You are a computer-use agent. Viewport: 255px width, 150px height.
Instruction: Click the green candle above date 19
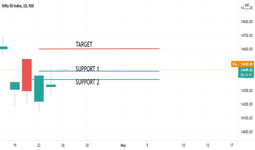[x=15, y=86]
